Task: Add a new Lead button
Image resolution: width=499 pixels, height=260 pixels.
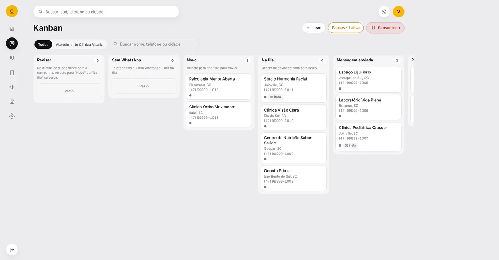Action: point(314,28)
